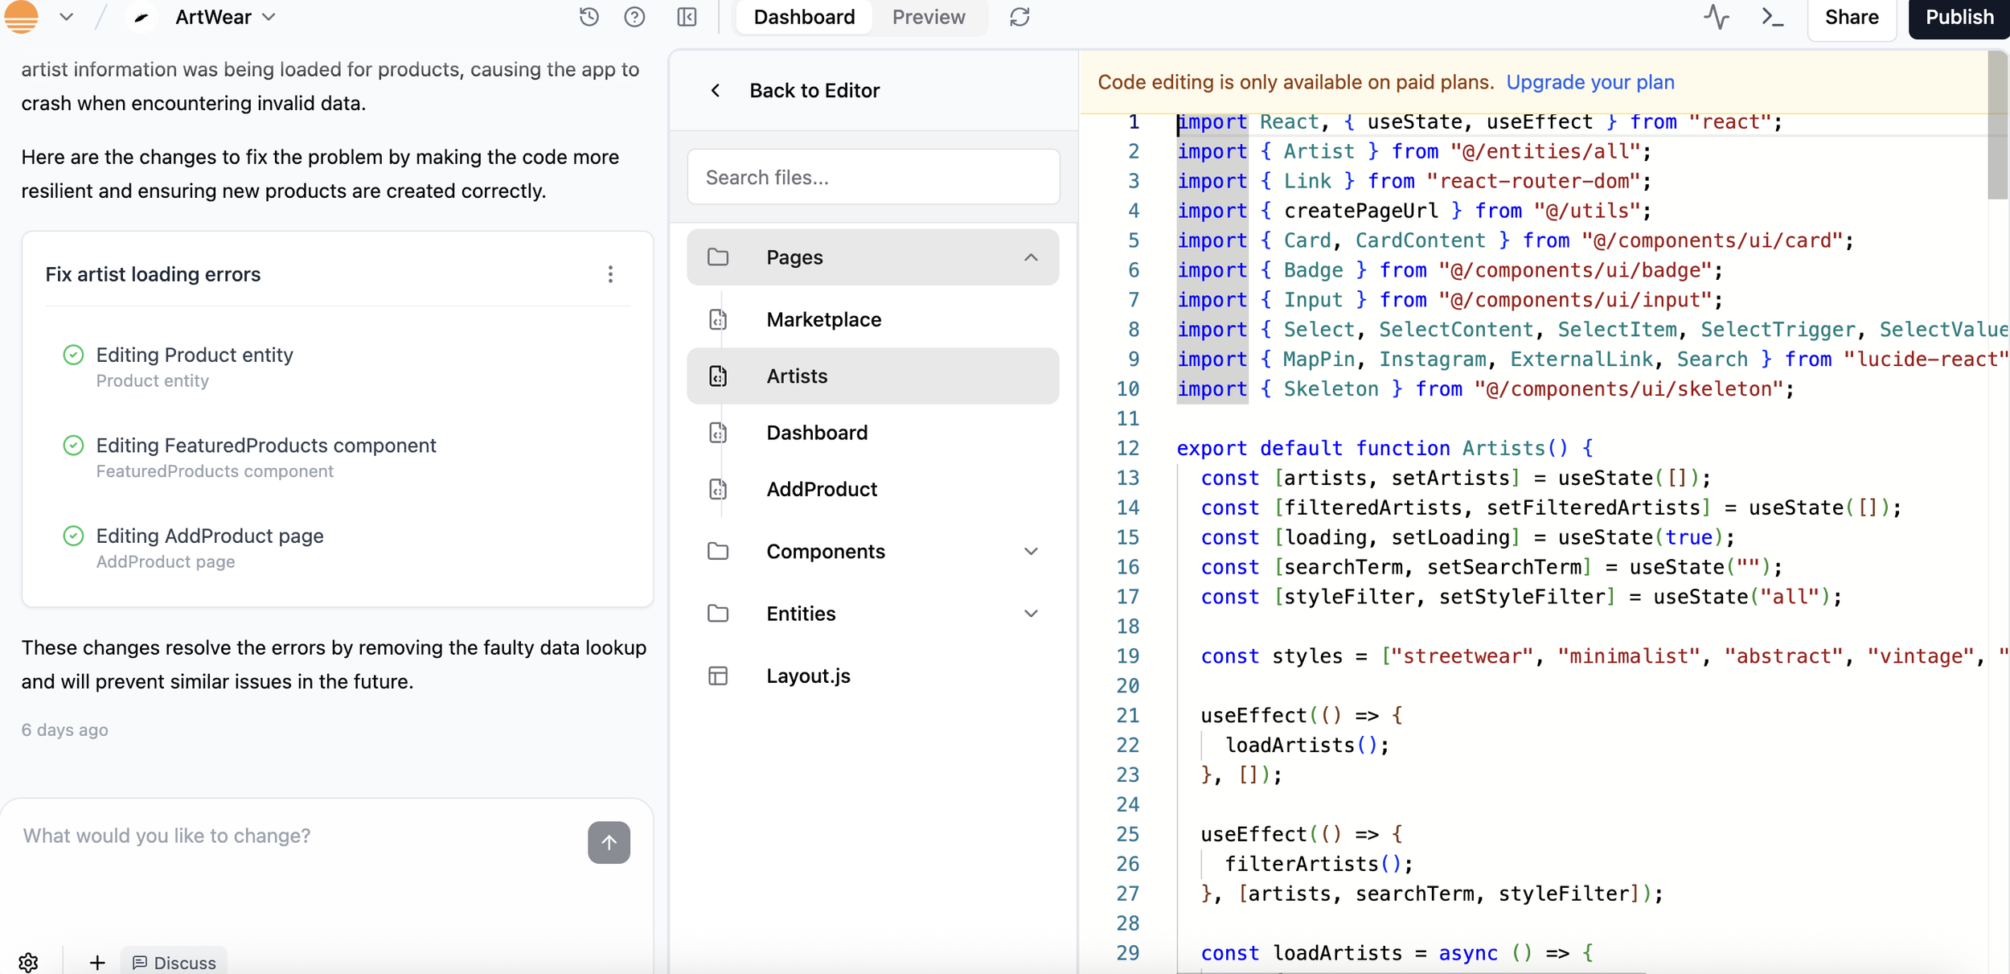The image size is (2010, 974).
Task: Open the activity monitor pulse icon
Action: click(1716, 17)
